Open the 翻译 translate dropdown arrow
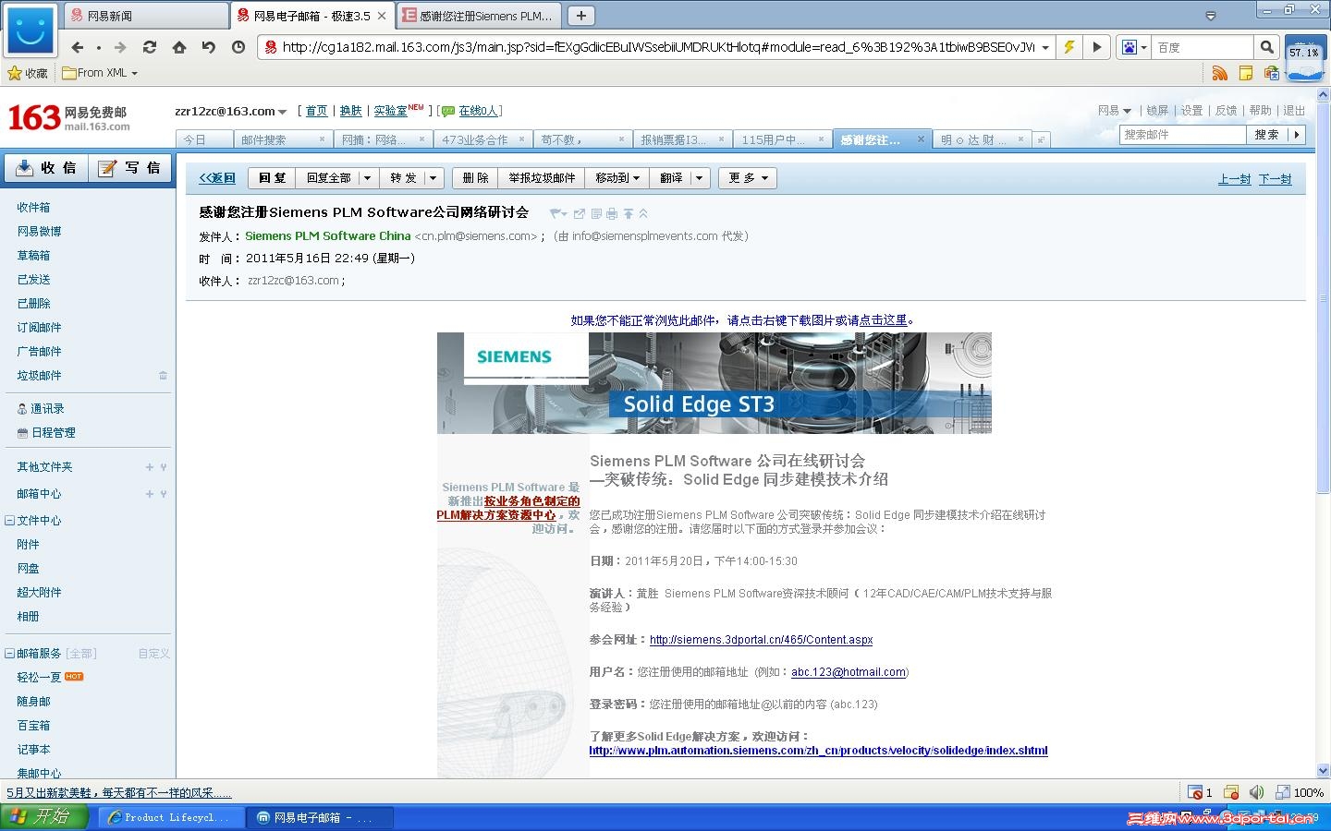This screenshot has height=831, width=1331. 699,178
